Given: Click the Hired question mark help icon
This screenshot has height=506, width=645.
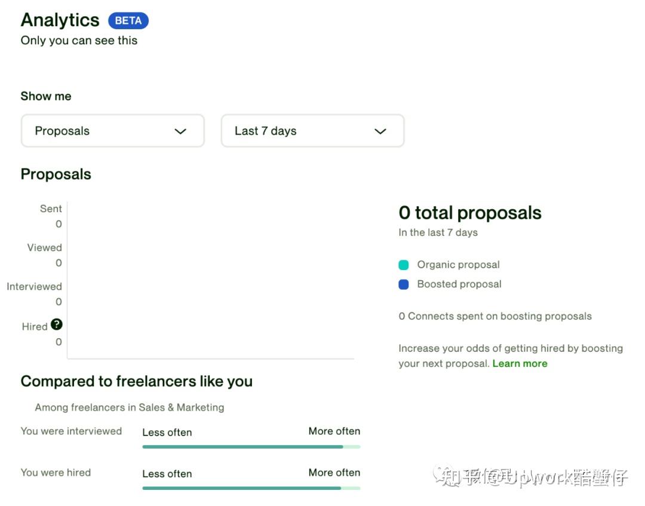Looking at the screenshot, I should point(57,324).
